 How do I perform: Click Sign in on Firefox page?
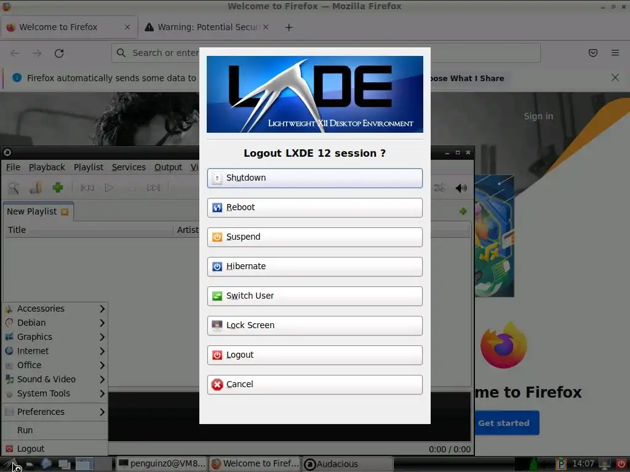tap(538, 116)
